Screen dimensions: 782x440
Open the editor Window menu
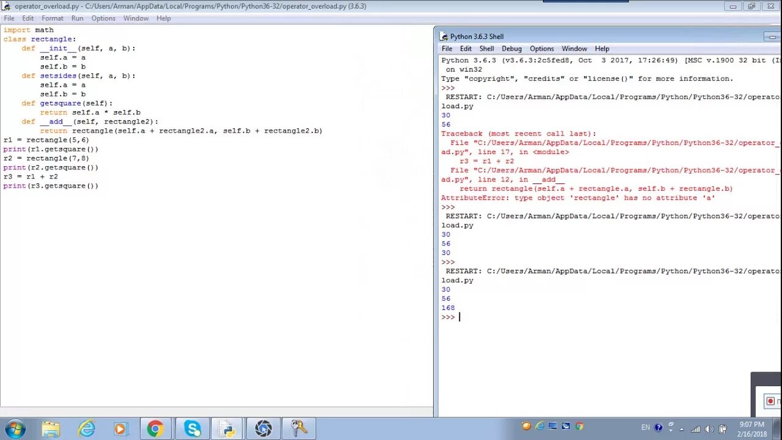(136, 18)
